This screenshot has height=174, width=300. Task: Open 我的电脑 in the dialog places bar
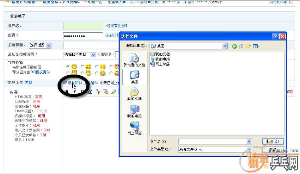coord(134,111)
